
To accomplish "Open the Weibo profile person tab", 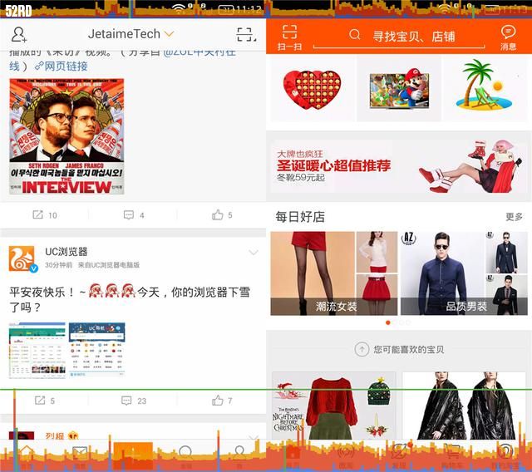I will tap(239, 456).
